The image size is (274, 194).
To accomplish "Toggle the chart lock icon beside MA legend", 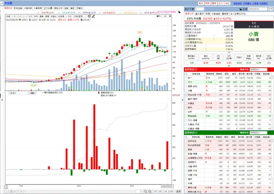I will 179,12.
